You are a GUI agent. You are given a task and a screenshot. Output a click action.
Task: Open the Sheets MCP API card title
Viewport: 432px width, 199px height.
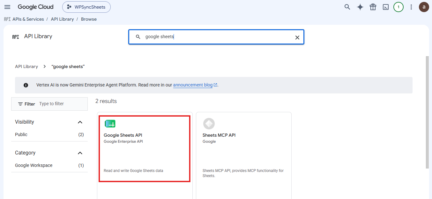pos(219,135)
